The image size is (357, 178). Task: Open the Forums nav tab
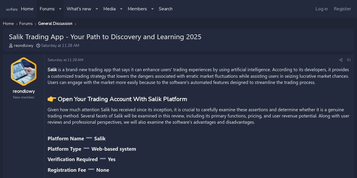pyautogui.click(x=47, y=9)
